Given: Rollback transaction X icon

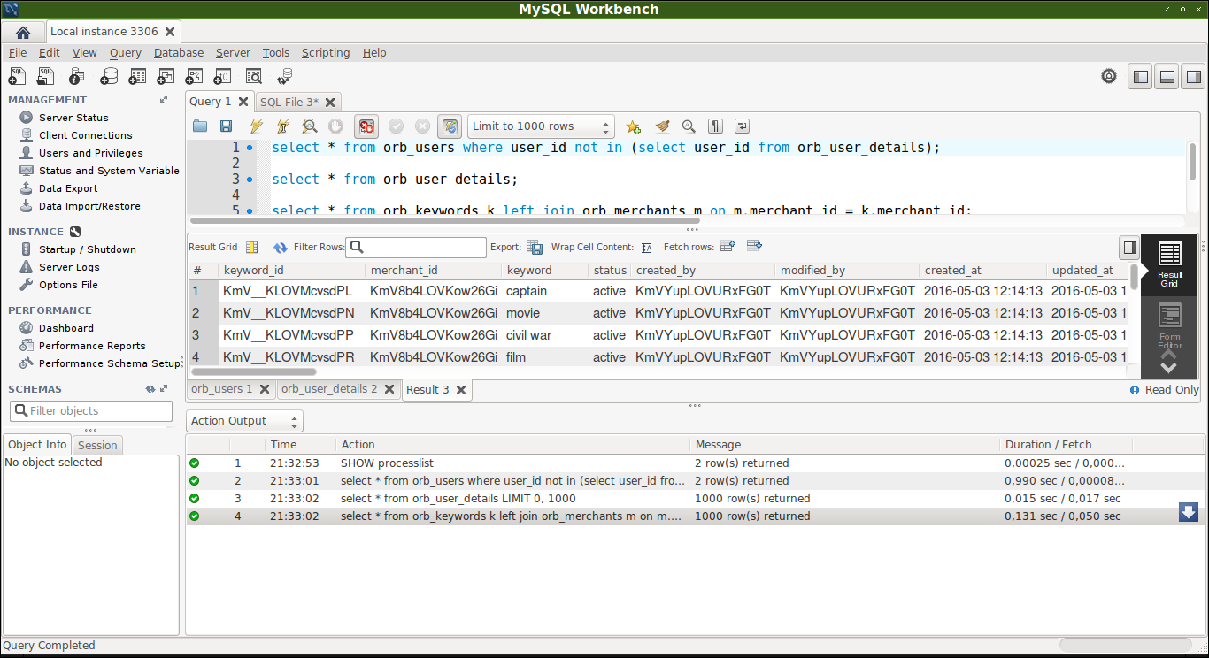Looking at the screenshot, I should (x=423, y=126).
